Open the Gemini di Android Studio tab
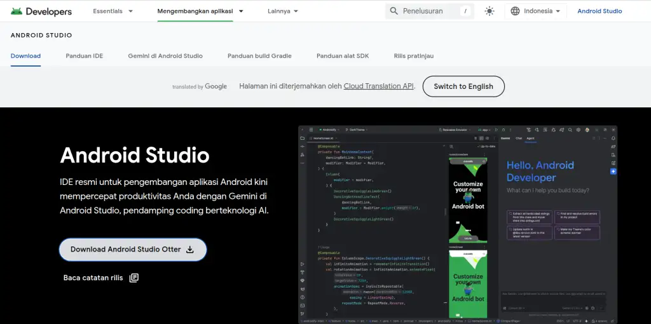Image resolution: width=651 pixels, height=324 pixels. 165,56
